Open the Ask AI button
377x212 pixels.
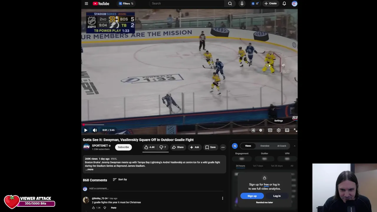(194, 147)
